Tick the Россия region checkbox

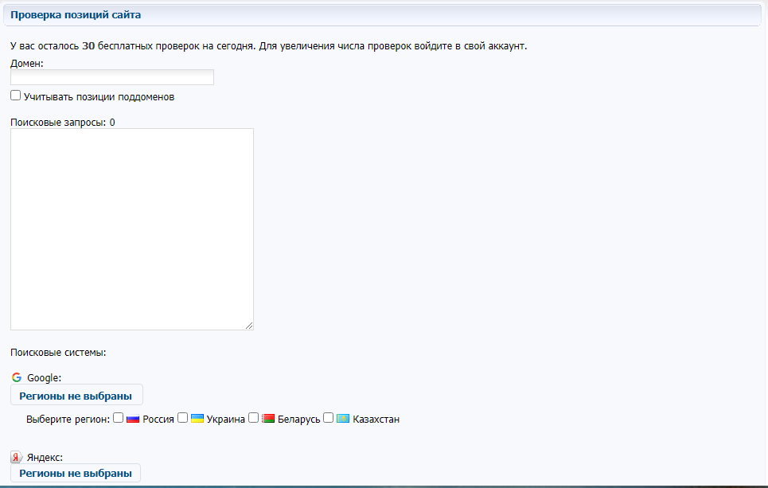[x=118, y=418]
